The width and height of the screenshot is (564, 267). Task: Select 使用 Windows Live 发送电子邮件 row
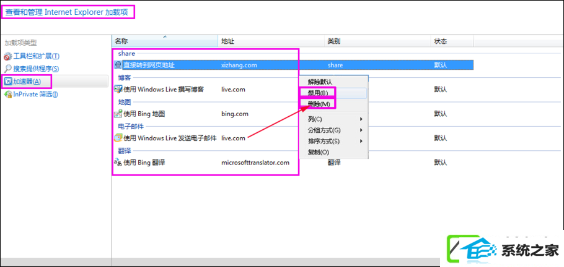point(293,138)
